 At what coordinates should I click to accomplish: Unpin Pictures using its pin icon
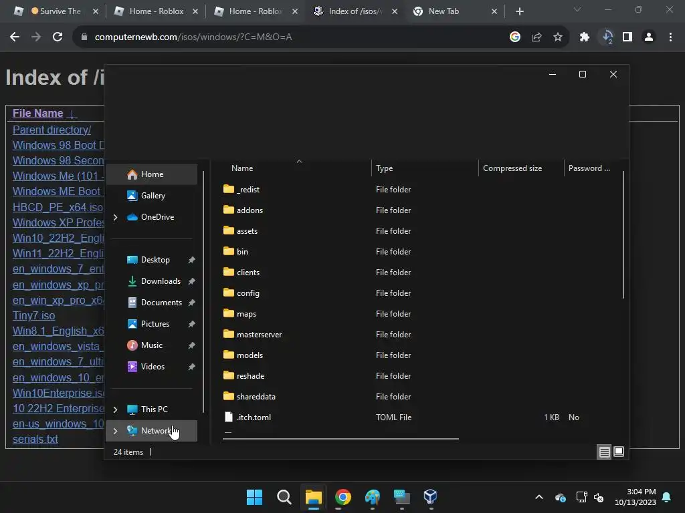[191, 324]
